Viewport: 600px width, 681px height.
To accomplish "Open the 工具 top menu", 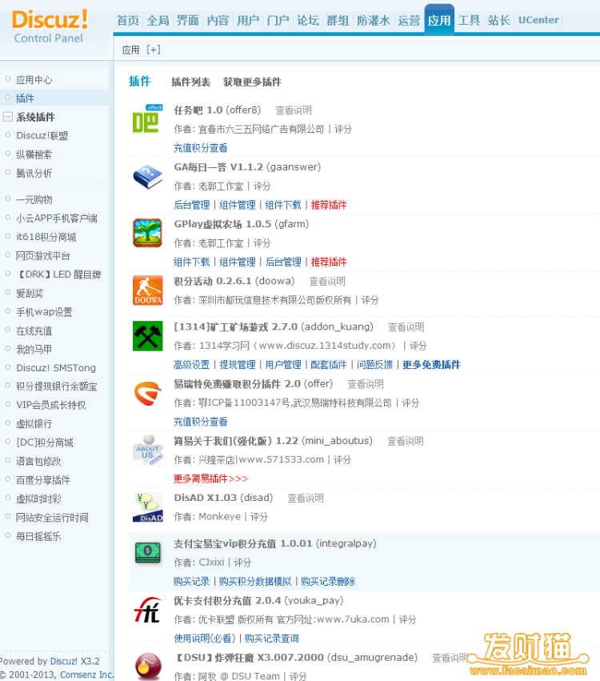I will 469,21.
